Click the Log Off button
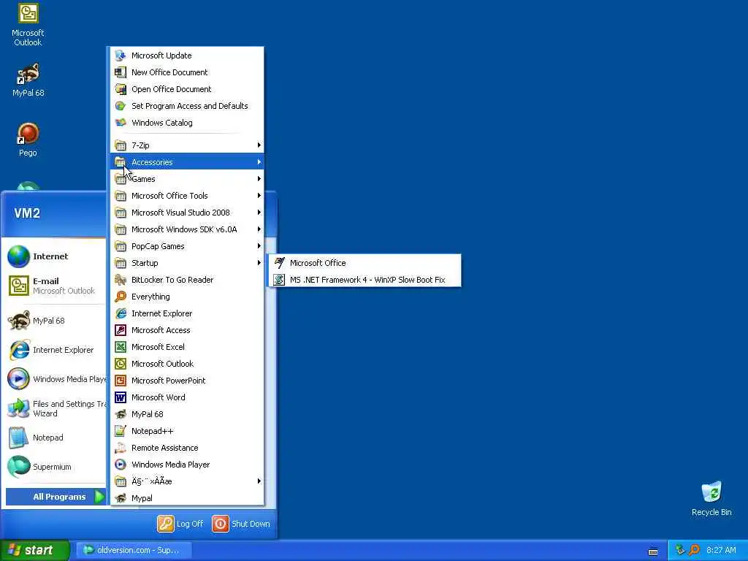This screenshot has width=748, height=561. (x=180, y=524)
